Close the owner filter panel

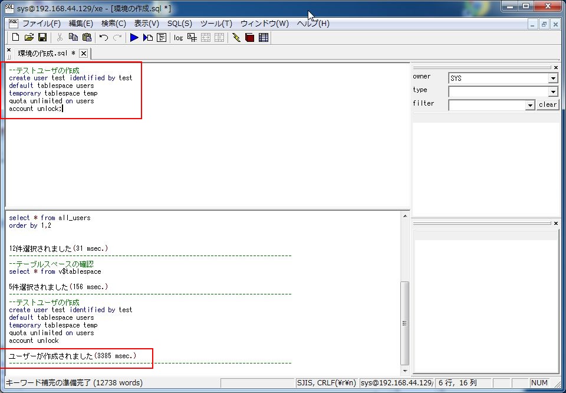555,67
